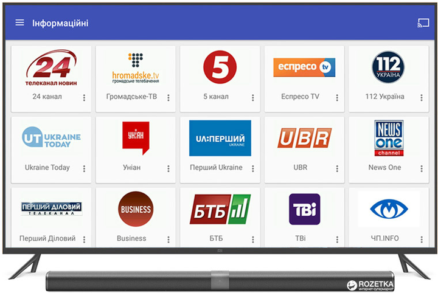Click the Уніан label

[x=131, y=167]
